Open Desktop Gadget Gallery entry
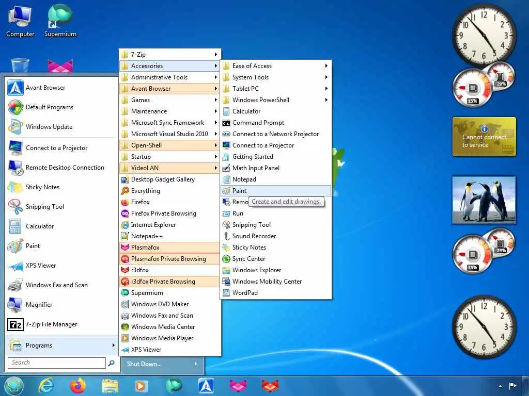Screen dimensions: 529x396 click(x=169, y=179)
